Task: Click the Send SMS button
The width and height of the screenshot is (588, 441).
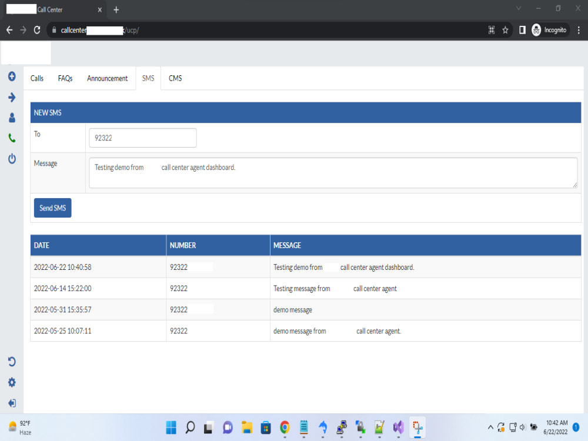Action: [52, 208]
